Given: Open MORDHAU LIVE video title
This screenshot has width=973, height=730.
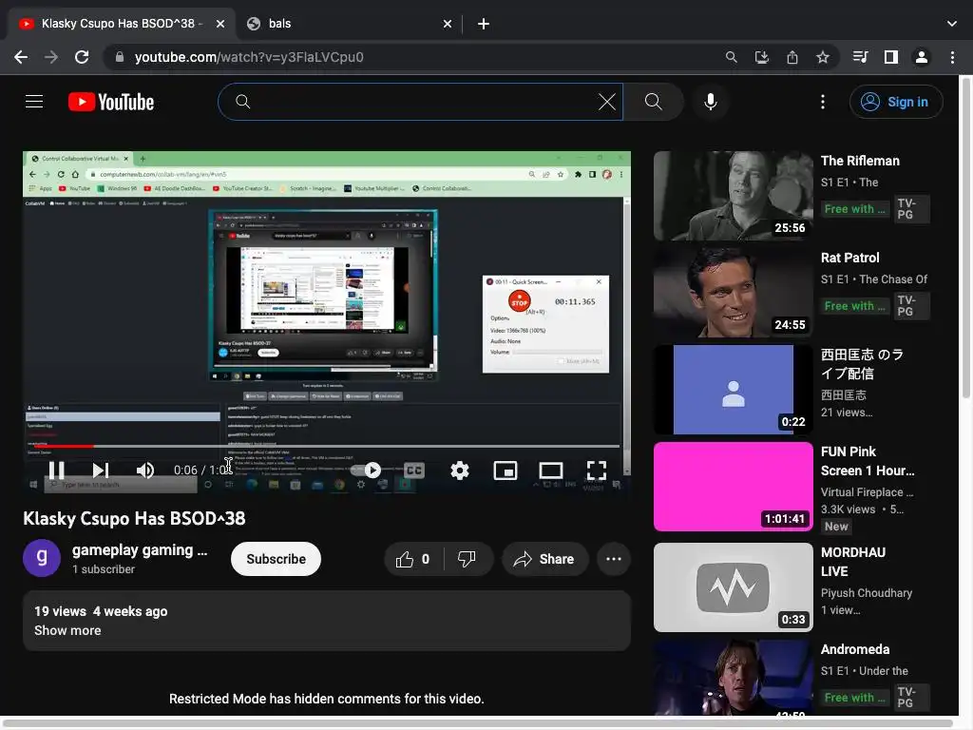Looking at the screenshot, I should pos(853,561).
